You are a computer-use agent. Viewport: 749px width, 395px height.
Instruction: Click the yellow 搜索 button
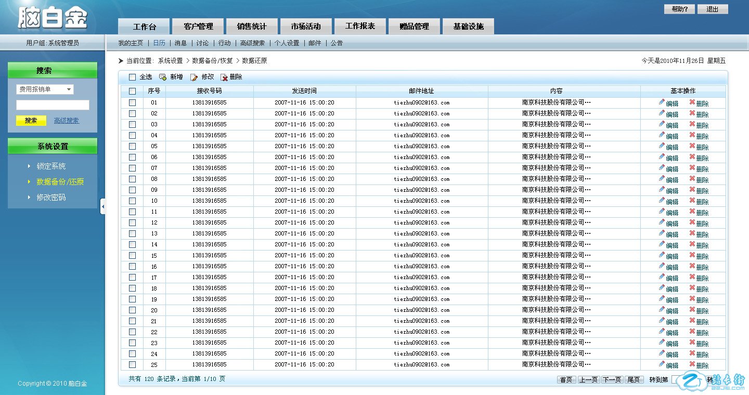[x=31, y=121]
